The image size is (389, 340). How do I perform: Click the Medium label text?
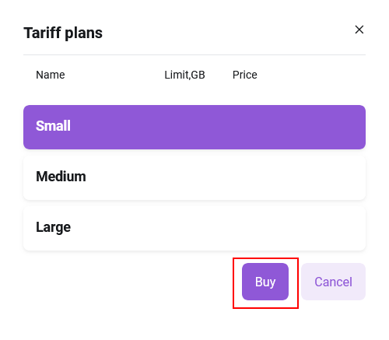[61, 177]
